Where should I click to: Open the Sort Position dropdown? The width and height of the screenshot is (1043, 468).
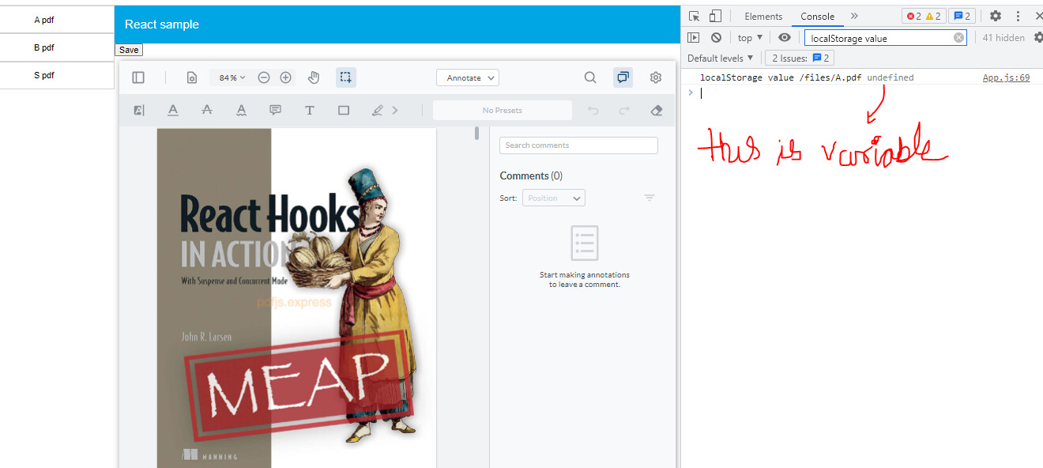[x=554, y=198]
